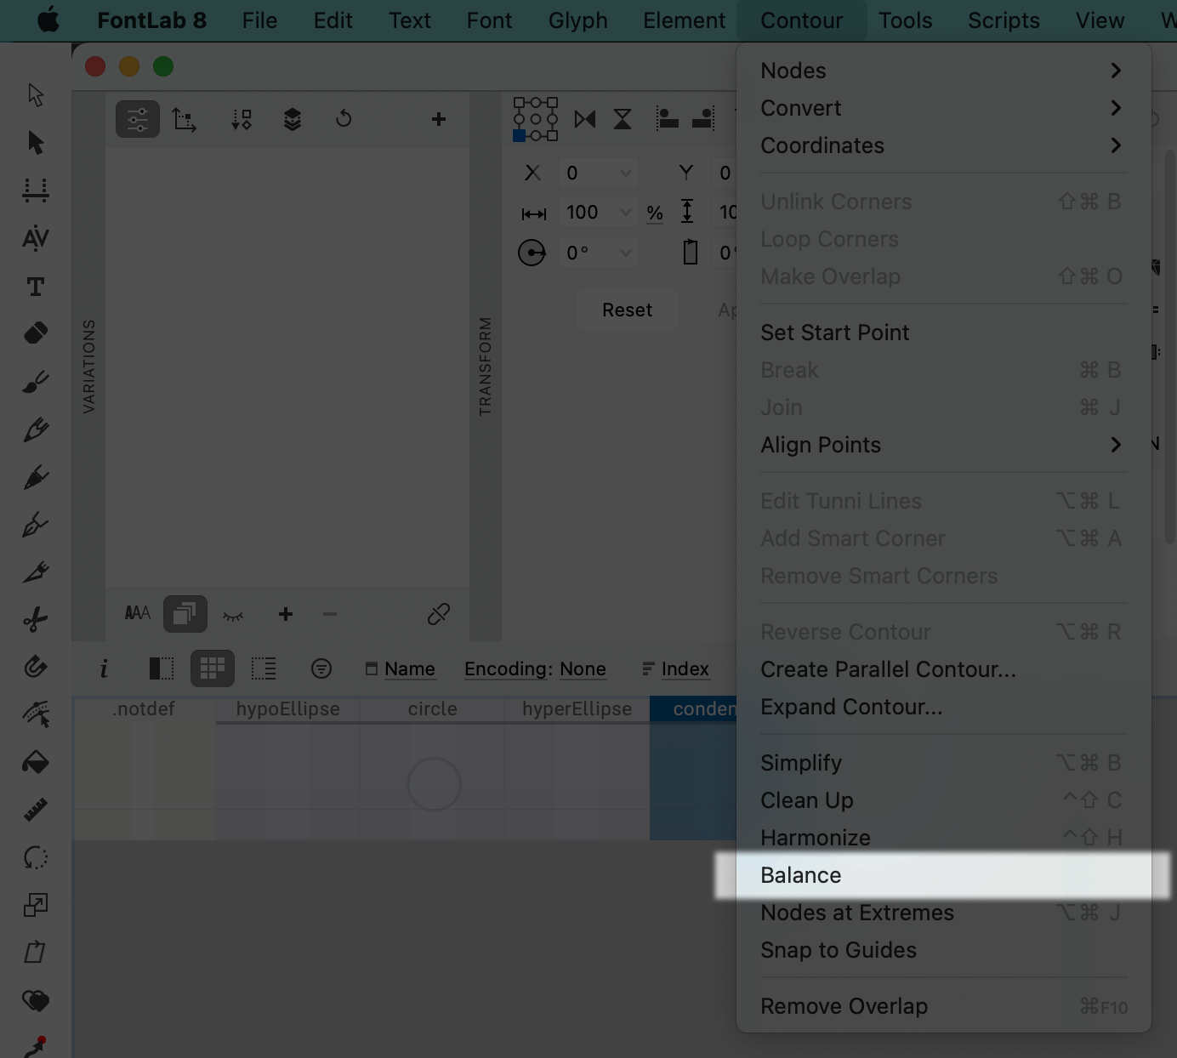Open Variations panel properties sliders icon
The height and width of the screenshot is (1058, 1177).
tap(138, 119)
